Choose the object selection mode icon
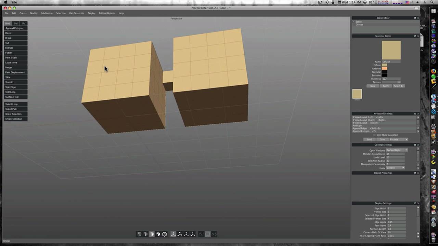 158,234
